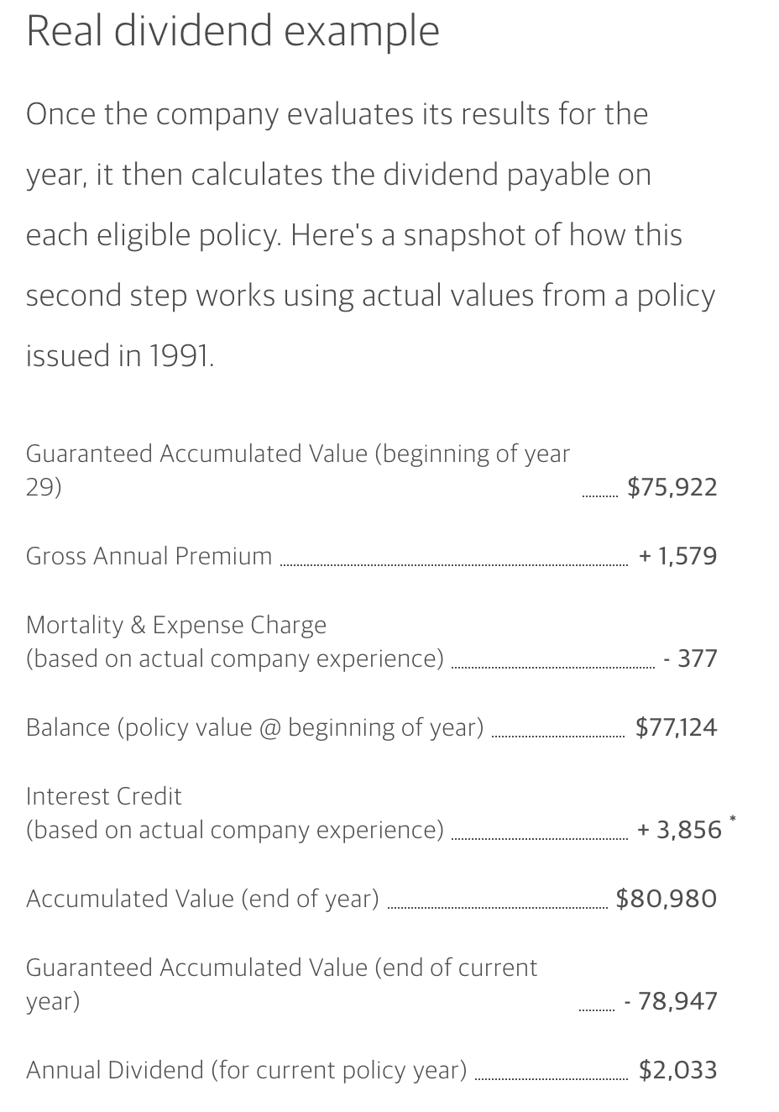
Task: Click the Guaranteed Accumulated Value end-of-current-year label
Action: [282, 983]
